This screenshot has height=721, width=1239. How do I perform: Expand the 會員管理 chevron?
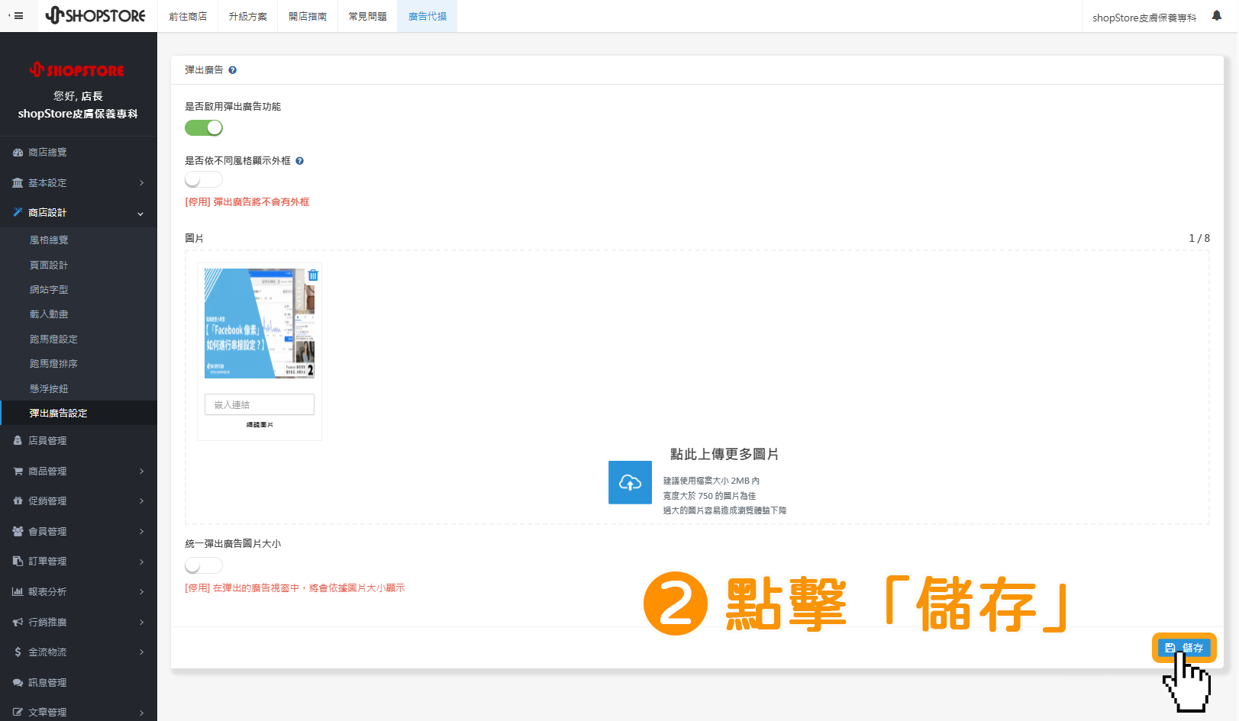click(x=142, y=532)
